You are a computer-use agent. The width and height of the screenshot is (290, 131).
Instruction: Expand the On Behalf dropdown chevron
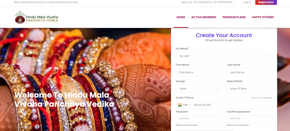click(x=267, y=56)
